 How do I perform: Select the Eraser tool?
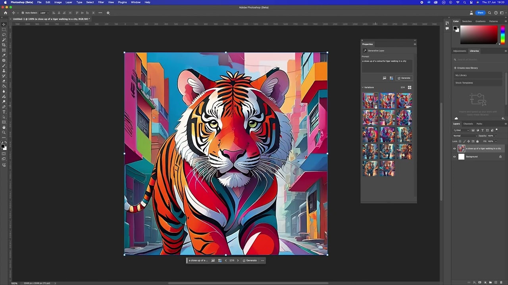pos(4,81)
